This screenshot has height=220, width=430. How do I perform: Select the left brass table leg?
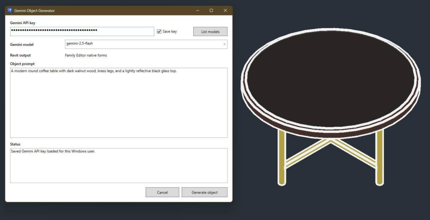click(x=282, y=157)
